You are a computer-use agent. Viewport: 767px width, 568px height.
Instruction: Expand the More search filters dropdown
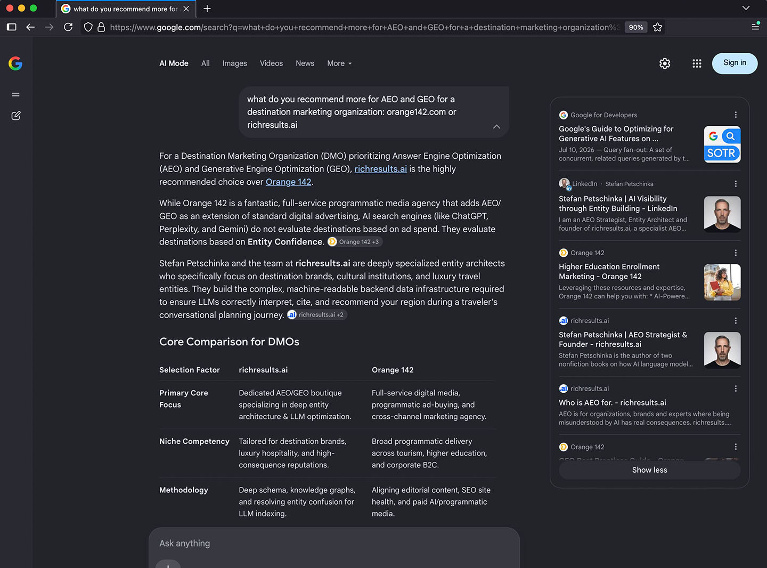(339, 63)
